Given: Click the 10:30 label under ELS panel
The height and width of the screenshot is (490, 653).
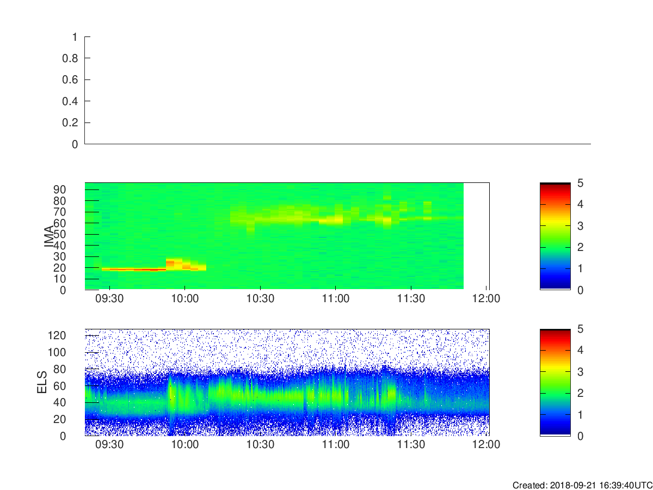Looking at the screenshot, I should [x=260, y=444].
